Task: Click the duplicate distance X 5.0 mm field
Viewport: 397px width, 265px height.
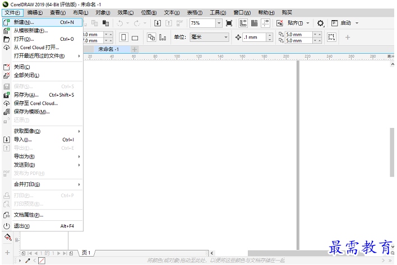Action: coord(298,34)
